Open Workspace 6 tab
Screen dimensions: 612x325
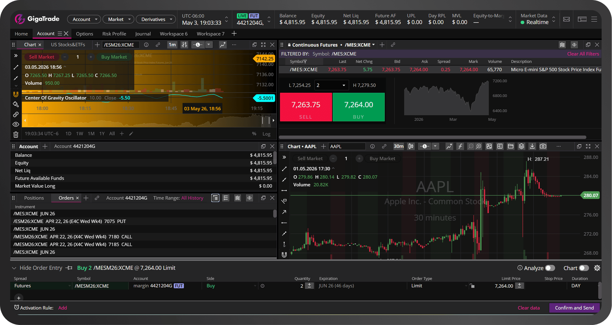(174, 34)
